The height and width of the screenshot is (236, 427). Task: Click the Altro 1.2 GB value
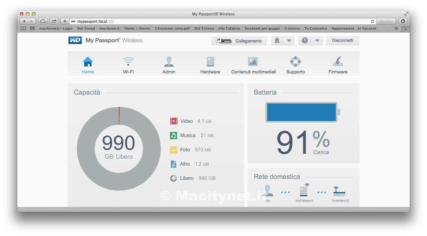(202, 164)
